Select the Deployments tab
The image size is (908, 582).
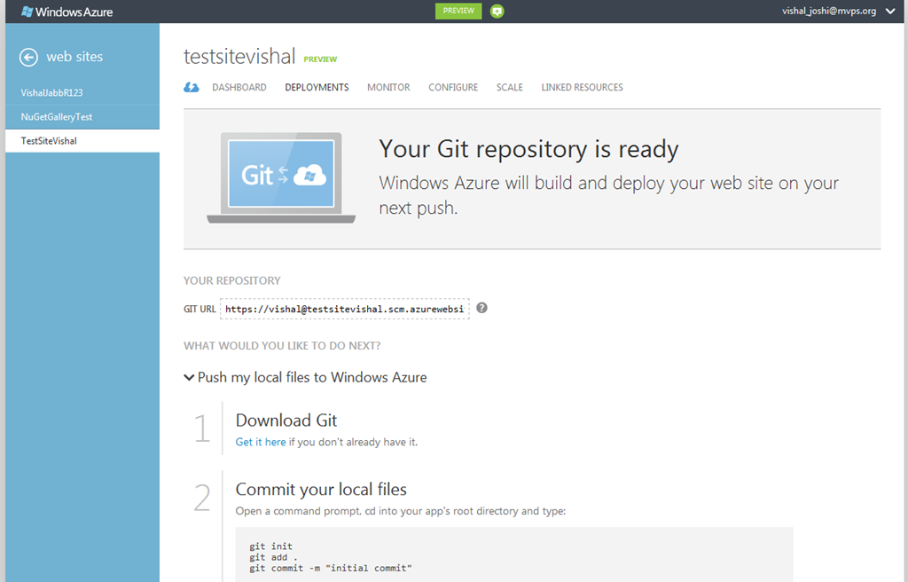tap(317, 88)
